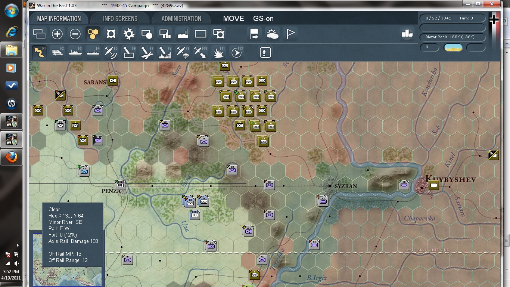Click the taskbar clock showing 3:52 PM
Image resolution: width=510 pixels, height=287 pixels.
tap(10, 271)
